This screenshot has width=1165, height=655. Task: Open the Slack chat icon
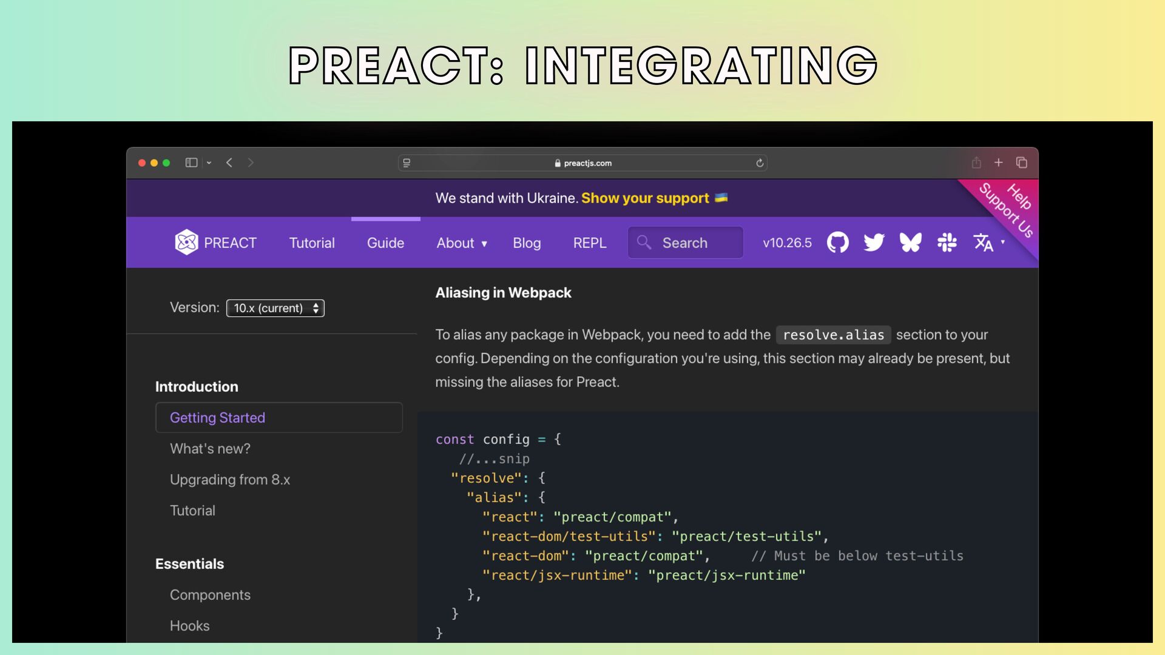[x=947, y=243]
